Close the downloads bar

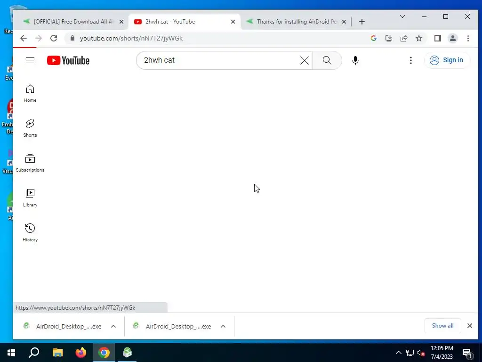pyautogui.click(x=470, y=326)
